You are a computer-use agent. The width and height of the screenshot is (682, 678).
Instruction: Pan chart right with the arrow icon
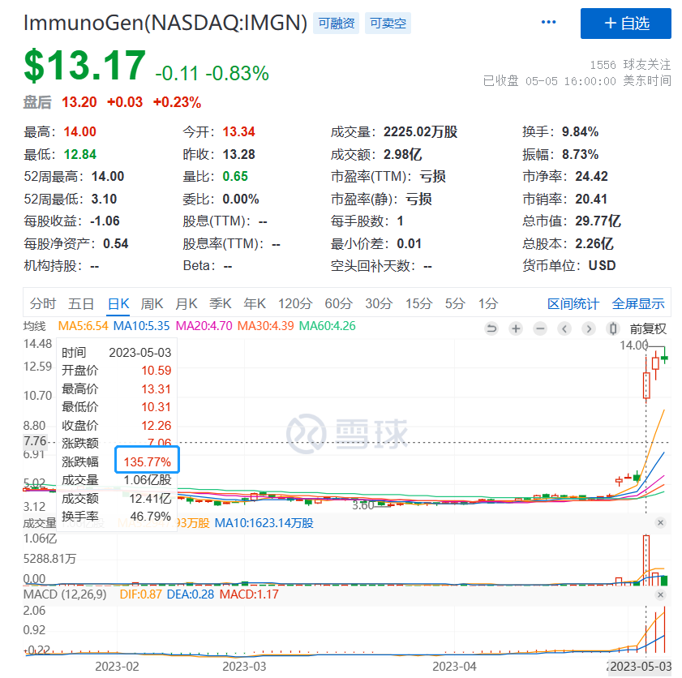click(x=589, y=328)
